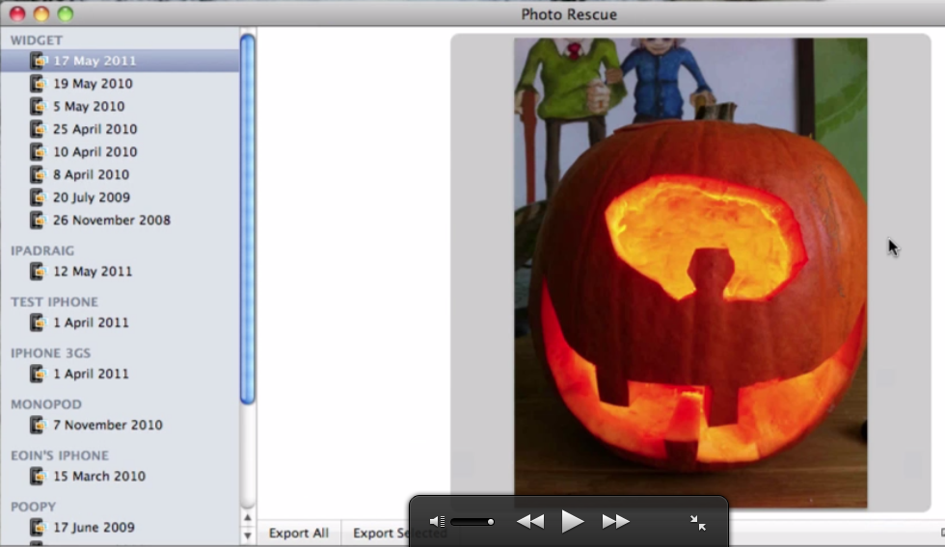The height and width of the screenshot is (547, 945).
Task: Click the green zoom window button
Action: (65, 13)
